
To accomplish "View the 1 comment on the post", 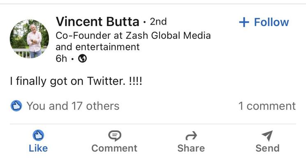I will click(267, 106).
